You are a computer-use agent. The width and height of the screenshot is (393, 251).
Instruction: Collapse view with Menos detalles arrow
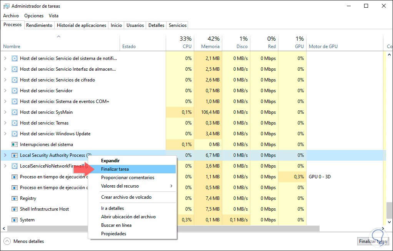tap(7, 241)
